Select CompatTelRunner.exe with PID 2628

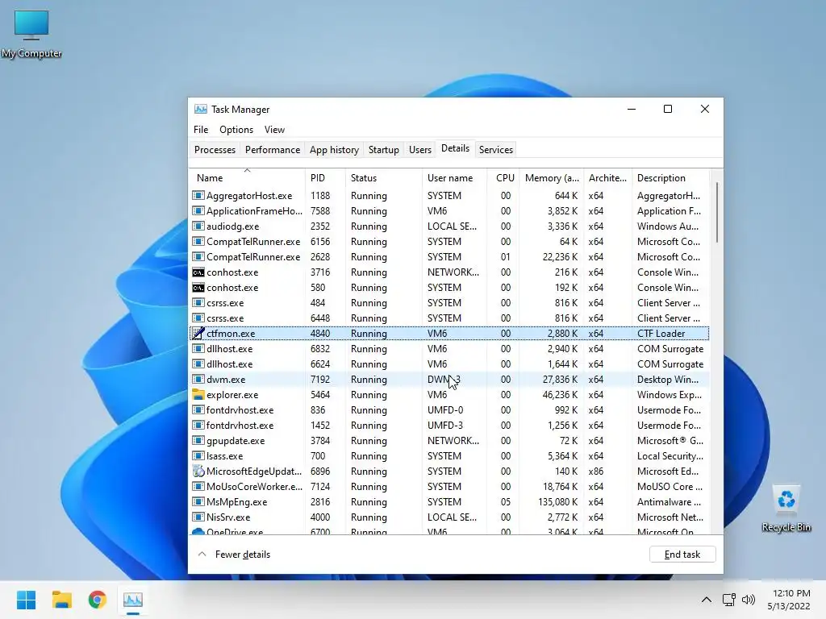pyautogui.click(x=448, y=257)
